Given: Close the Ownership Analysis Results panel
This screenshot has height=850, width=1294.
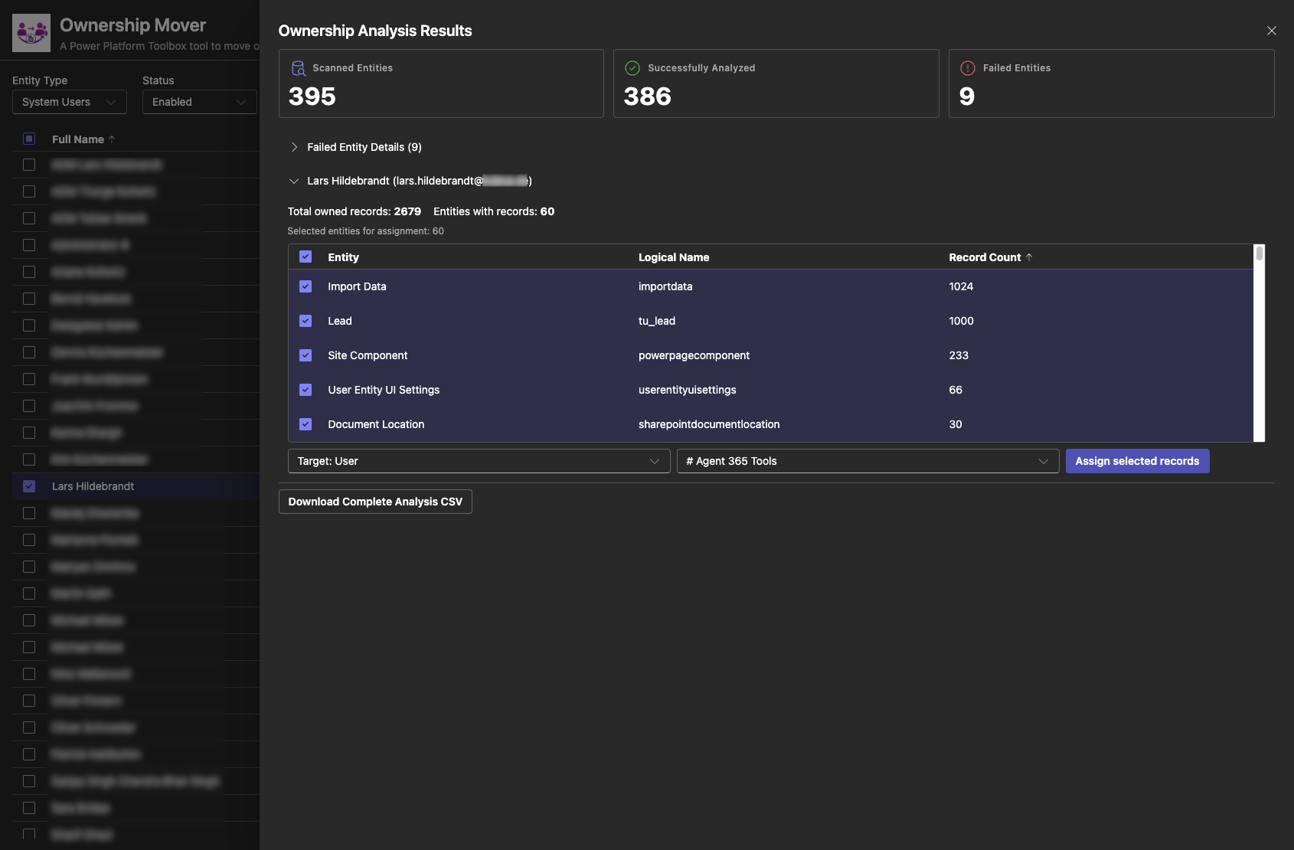Looking at the screenshot, I should pyautogui.click(x=1272, y=31).
